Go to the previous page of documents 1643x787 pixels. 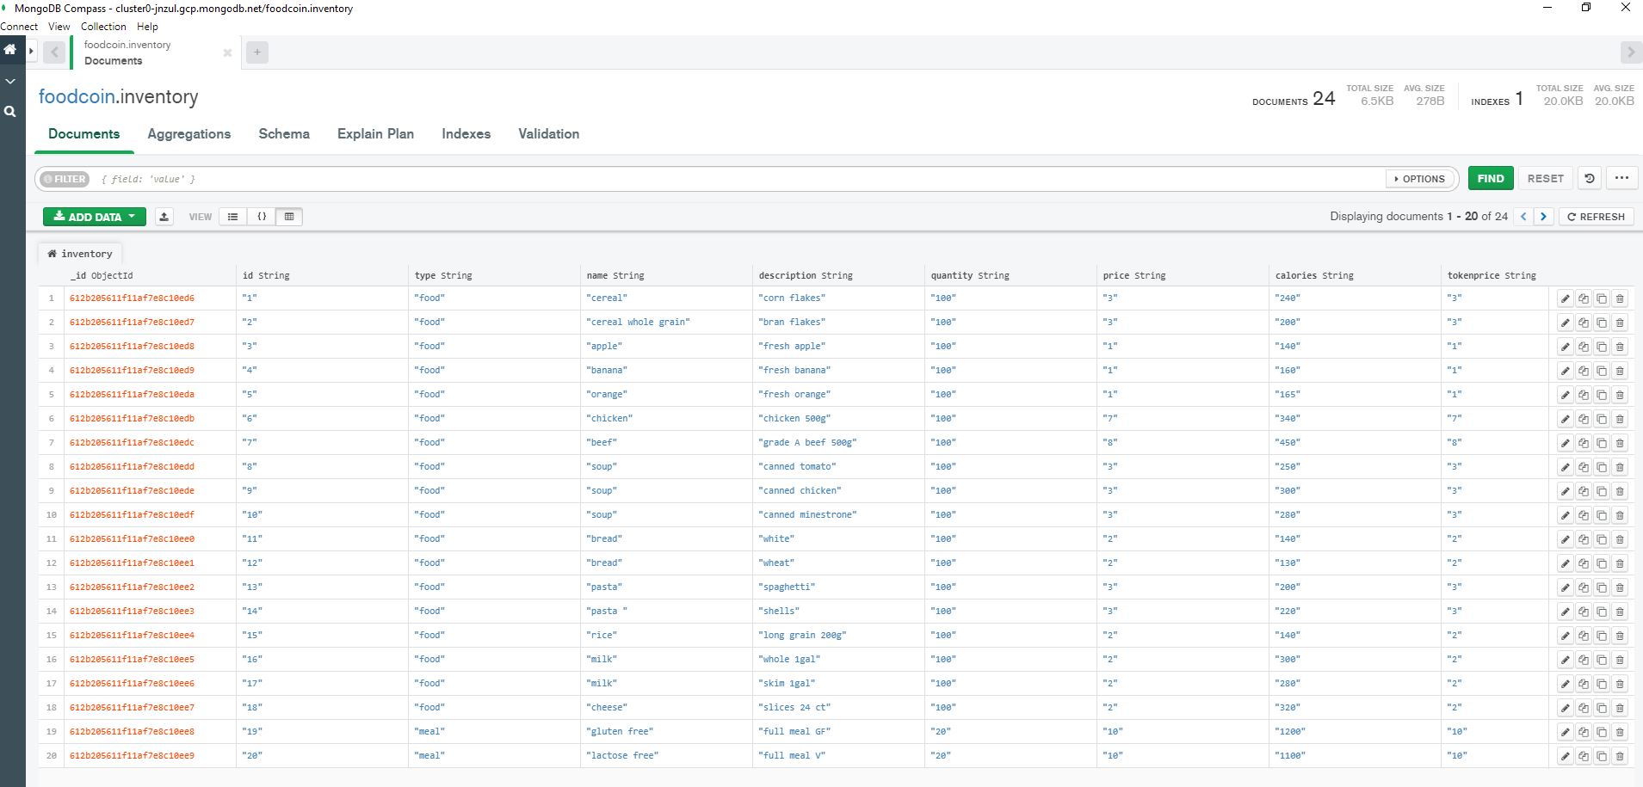pos(1523,217)
